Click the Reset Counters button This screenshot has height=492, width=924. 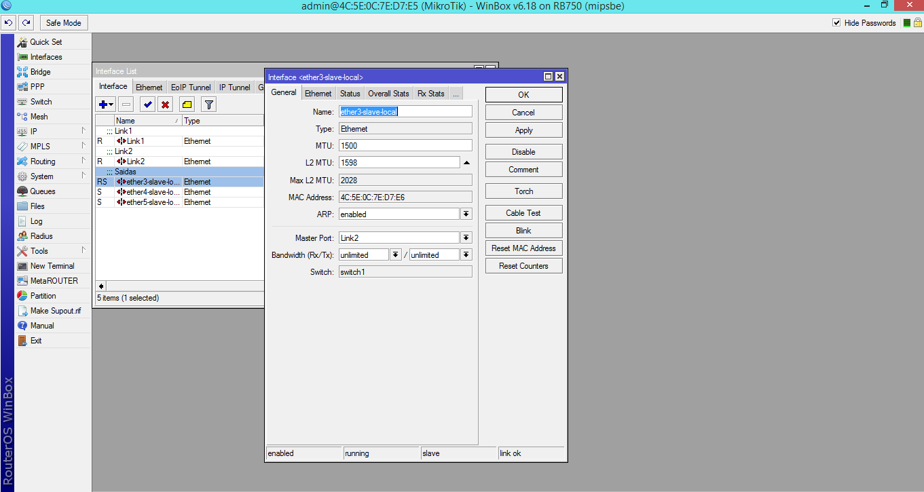coord(523,266)
